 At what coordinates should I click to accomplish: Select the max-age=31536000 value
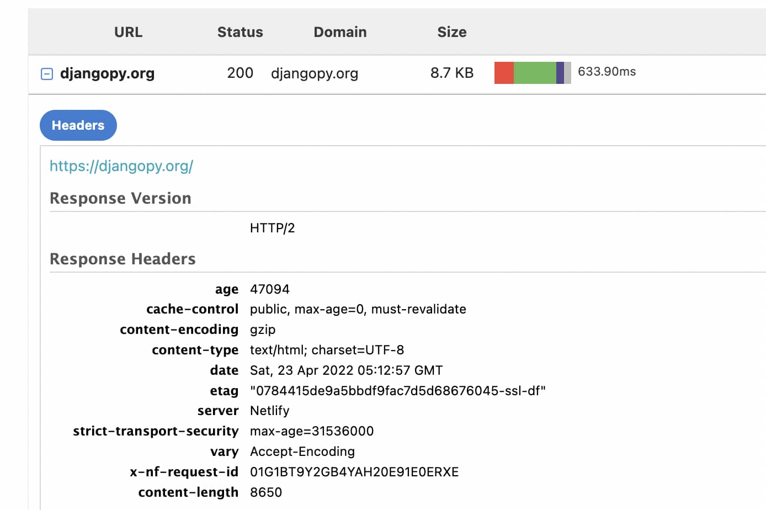pyautogui.click(x=312, y=431)
